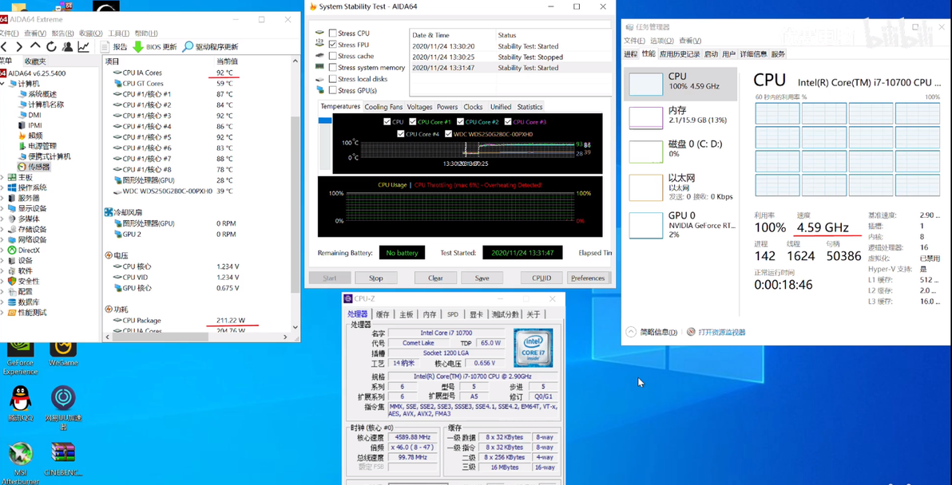This screenshot has width=952, height=485.
Task: Go back with AIDA64 back arrow
Action: coord(4,47)
